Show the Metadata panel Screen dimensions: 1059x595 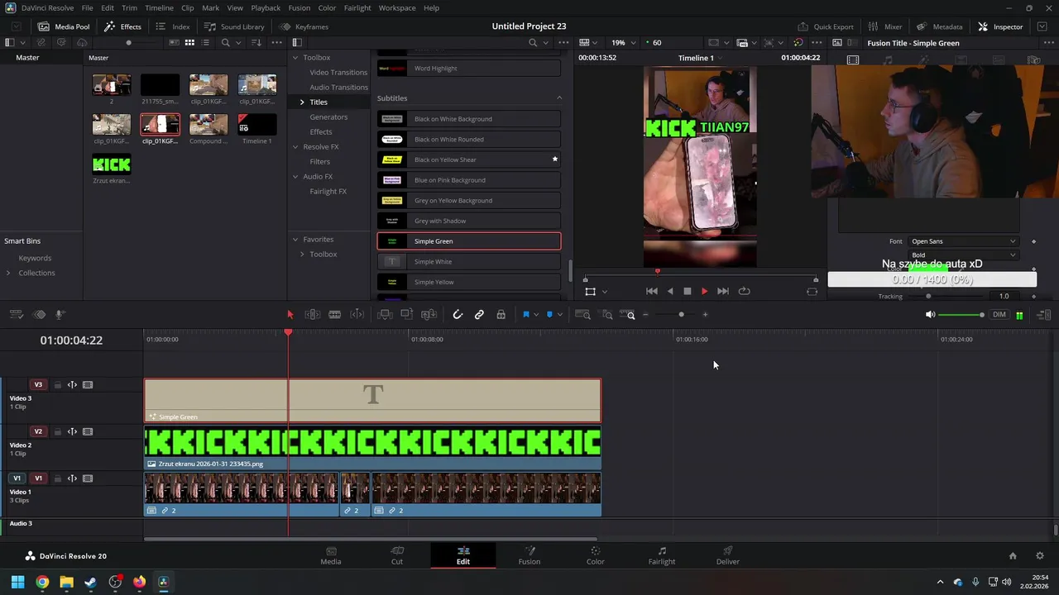[939, 26]
